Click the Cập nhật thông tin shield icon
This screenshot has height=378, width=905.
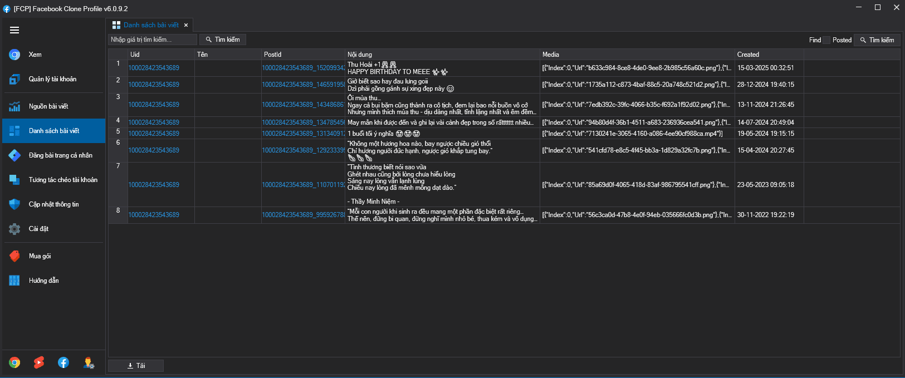click(x=14, y=204)
